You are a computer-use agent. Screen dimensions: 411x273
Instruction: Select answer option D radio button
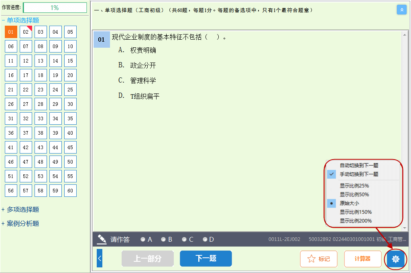click(x=205, y=239)
